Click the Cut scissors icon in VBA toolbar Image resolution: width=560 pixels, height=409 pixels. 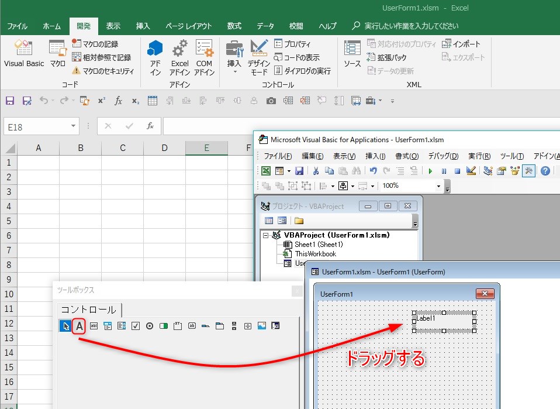click(x=316, y=171)
